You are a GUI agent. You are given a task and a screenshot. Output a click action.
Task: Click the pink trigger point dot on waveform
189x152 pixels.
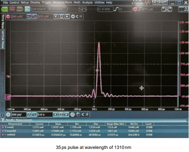pyautogui.click(x=97, y=71)
